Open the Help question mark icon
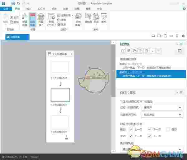 tap(184, 9)
